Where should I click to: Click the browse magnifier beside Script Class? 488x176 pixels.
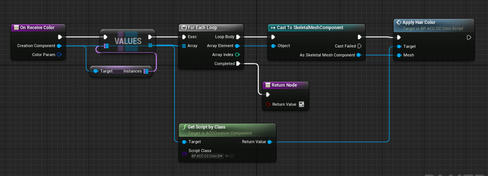232,156
